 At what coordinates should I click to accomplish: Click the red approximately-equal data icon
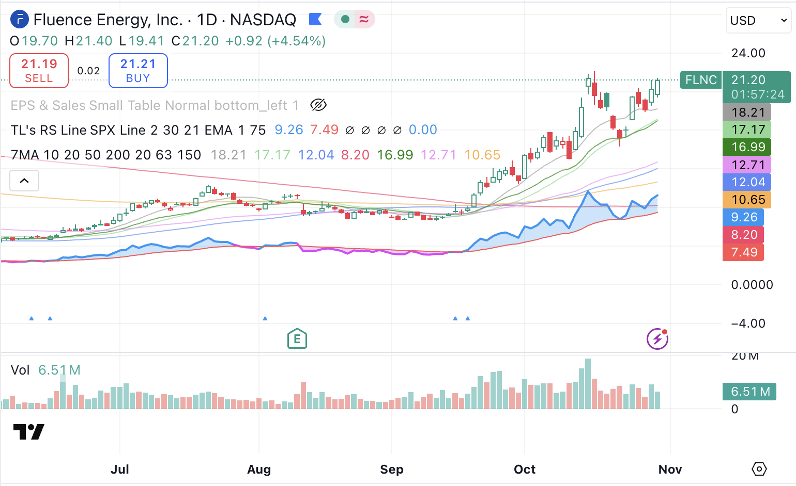click(x=364, y=20)
